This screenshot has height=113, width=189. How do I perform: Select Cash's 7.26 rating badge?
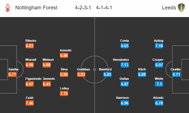pyautogui.click(x=30, y=103)
